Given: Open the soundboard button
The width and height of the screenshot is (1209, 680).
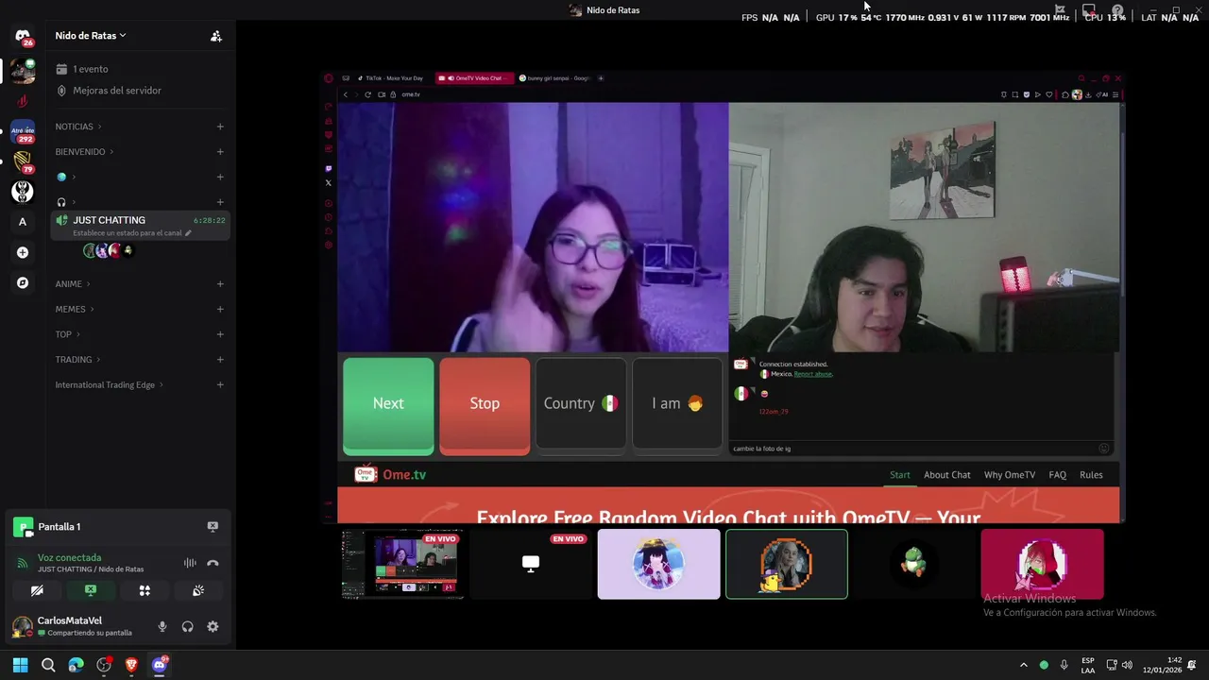Looking at the screenshot, I should (x=198, y=590).
